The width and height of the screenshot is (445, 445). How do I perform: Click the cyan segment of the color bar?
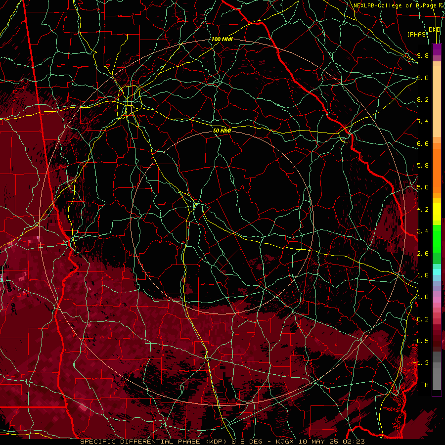[437, 272]
